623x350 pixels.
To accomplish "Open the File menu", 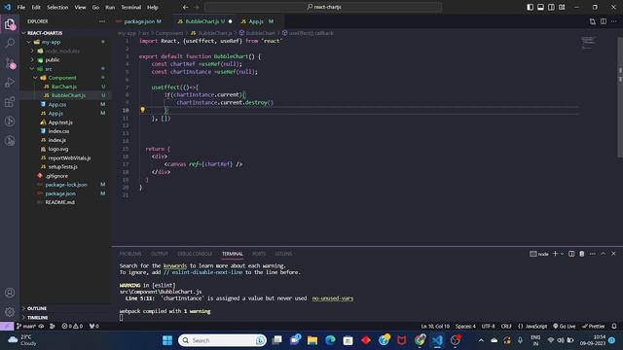I will click(21, 7).
